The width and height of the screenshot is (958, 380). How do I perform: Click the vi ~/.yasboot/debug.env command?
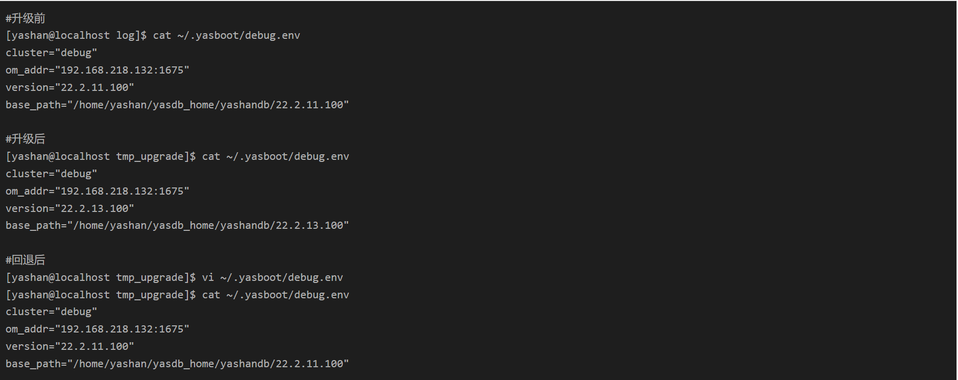point(272,277)
